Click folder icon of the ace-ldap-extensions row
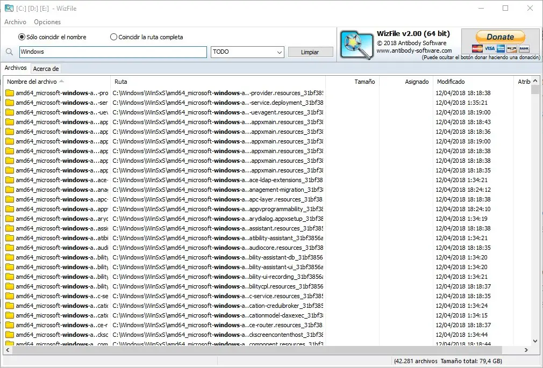This screenshot has height=368, width=543. point(10,180)
